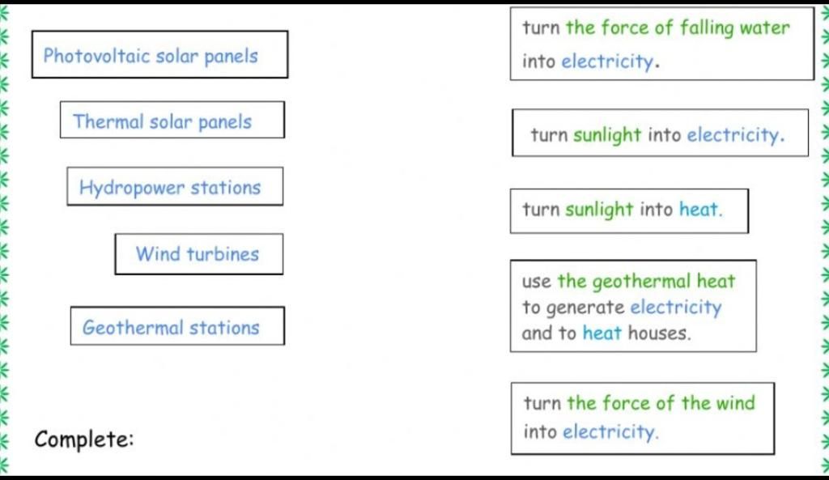Click blue word "heat" after "sunlight into"
829x480 pixels.
pos(699,210)
